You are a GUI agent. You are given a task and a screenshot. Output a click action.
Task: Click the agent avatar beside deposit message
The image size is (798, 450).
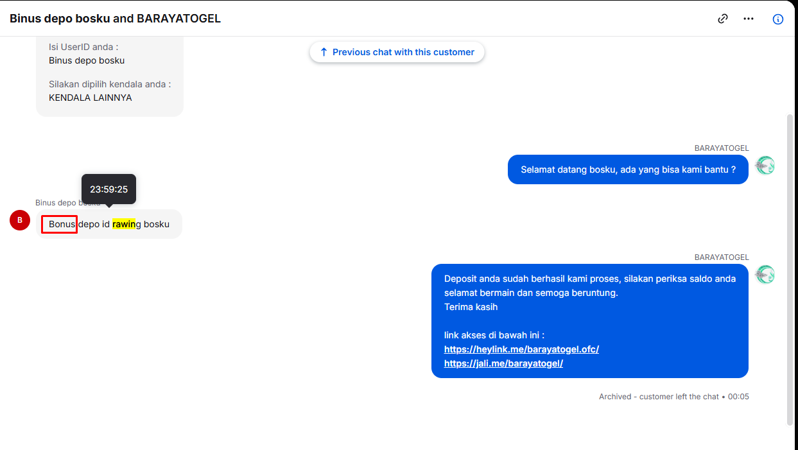pos(765,275)
